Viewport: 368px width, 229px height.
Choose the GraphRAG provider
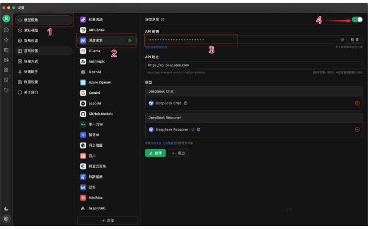pyautogui.click(x=107, y=208)
